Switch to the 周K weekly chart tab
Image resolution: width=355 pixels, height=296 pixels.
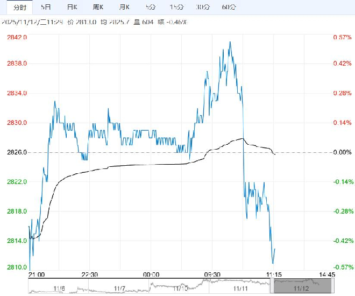pyautogui.click(x=98, y=7)
